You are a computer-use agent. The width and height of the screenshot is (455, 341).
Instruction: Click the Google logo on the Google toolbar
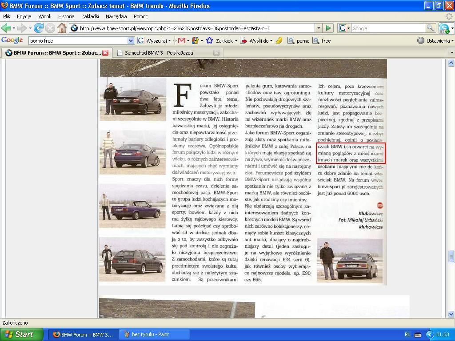click(x=12, y=40)
